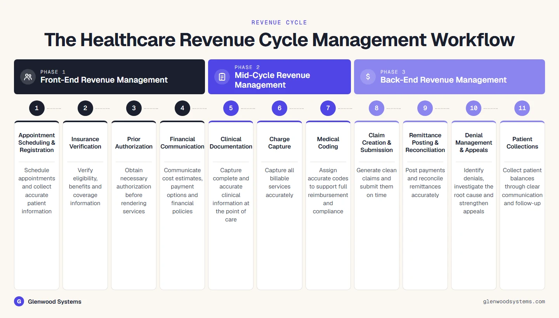Click the "Prior Authorization" card title
Image resolution: width=559 pixels, height=318 pixels.
(134, 143)
